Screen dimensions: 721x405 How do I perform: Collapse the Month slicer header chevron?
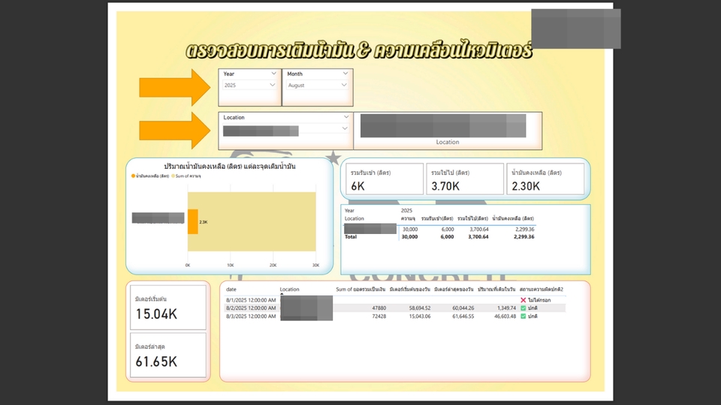click(x=345, y=73)
